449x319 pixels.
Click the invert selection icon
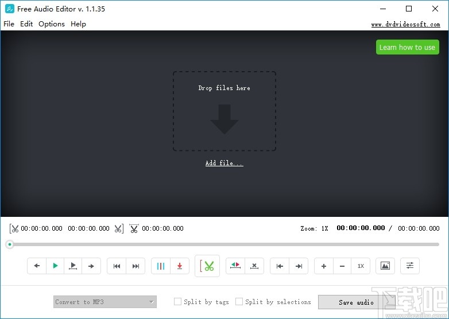pos(235,266)
